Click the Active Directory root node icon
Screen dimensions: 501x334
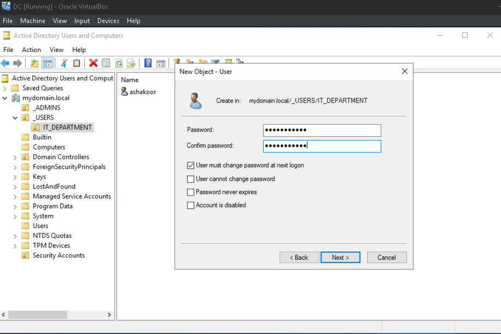click(x=5, y=78)
